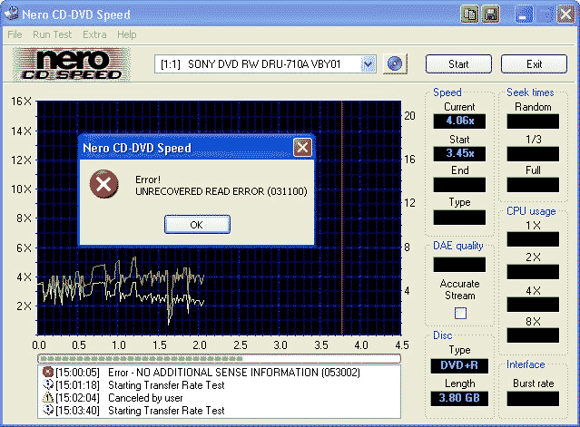Click the disc Length value 3.80 GB
Image resolution: width=580 pixels, height=427 pixels.
click(x=459, y=398)
